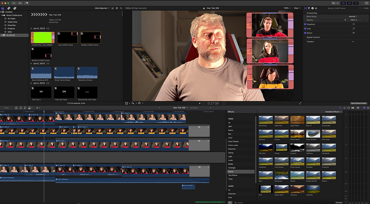Screen dimensions: 370x204
Task: Open the 116% zoom dropdown
Action: pos(287,8)
